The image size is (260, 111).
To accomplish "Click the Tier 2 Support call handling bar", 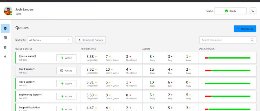I will (x=227, y=84).
